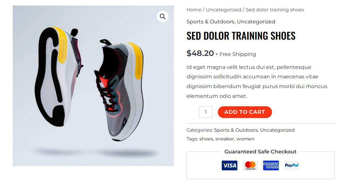361x184 pixels.
Task: Open Uncategorized in the Categories line
Action: click(x=277, y=130)
